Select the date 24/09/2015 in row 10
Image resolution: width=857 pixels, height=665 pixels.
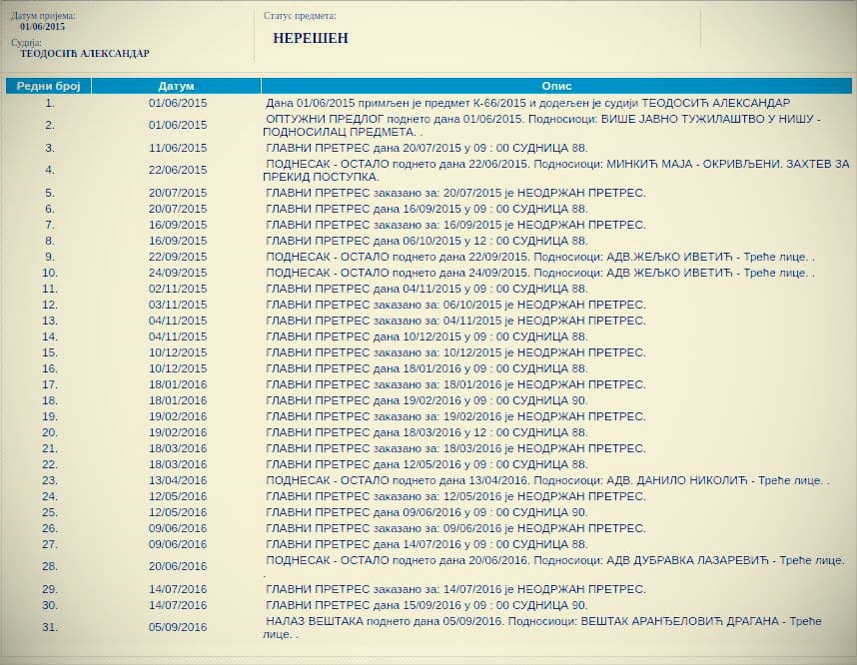pos(177,273)
